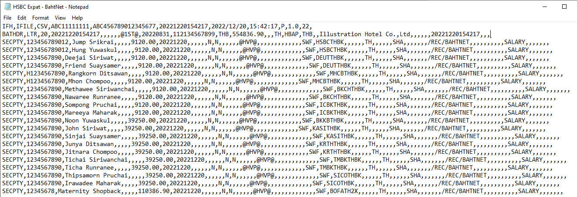
Task: Open the View menu
Action: tap(61, 18)
